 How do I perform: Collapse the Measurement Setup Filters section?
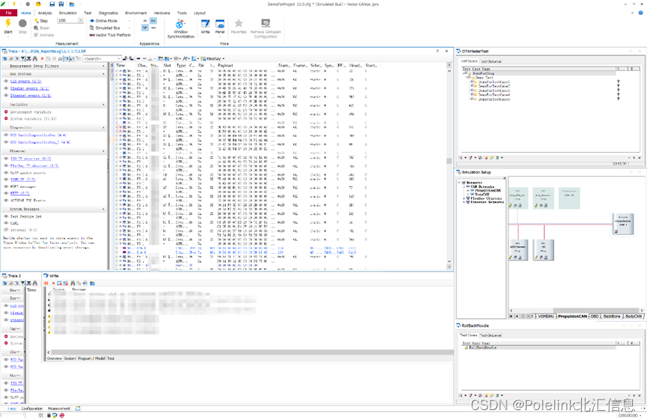103,66
